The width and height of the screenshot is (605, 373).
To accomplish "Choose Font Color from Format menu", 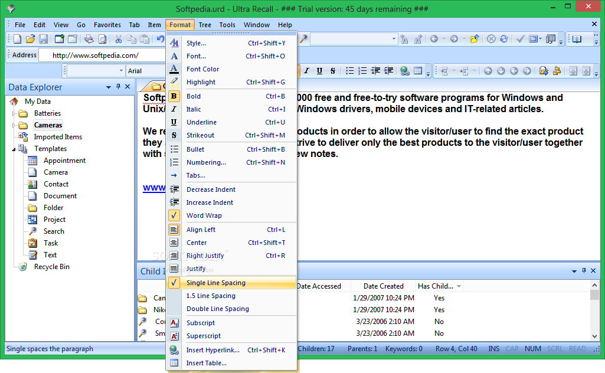I will point(232,69).
